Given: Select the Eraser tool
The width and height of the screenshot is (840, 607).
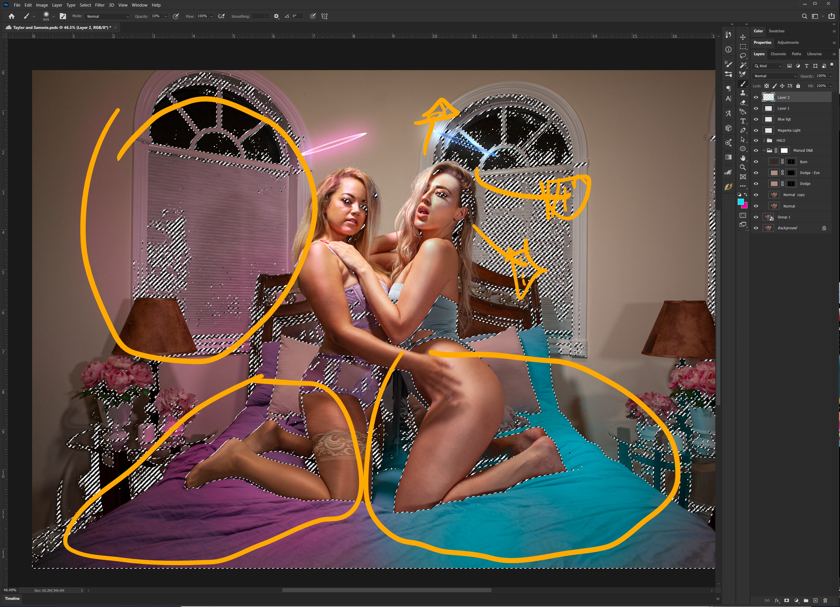Looking at the screenshot, I should (743, 102).
